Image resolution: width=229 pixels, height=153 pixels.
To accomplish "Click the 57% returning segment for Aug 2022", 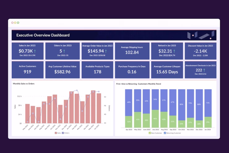I will pyautogui.click(x=164, y=101).
